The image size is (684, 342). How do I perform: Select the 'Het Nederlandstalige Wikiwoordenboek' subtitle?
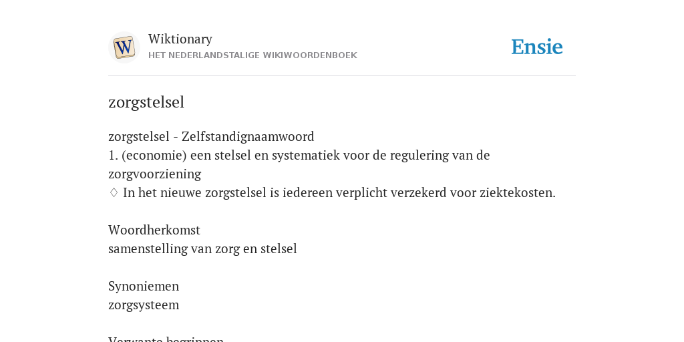252,55
